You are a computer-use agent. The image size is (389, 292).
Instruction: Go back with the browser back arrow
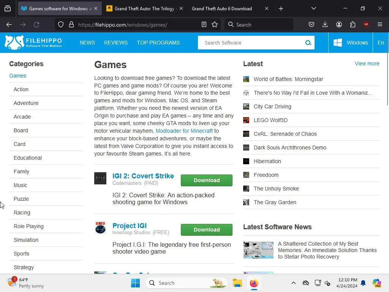(9, 25)
